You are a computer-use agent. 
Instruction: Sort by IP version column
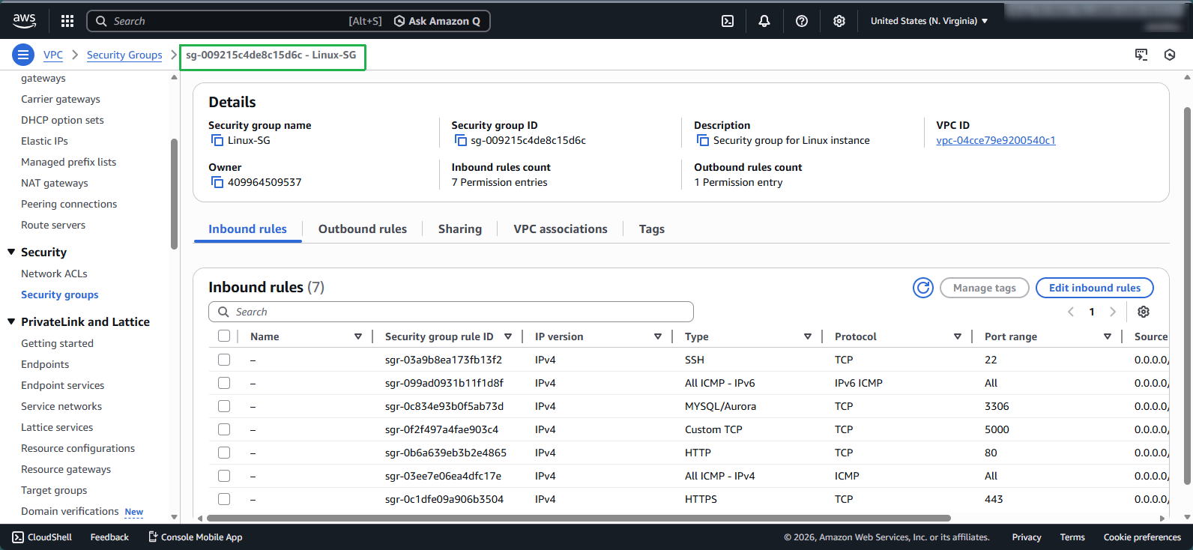[658, 336]
